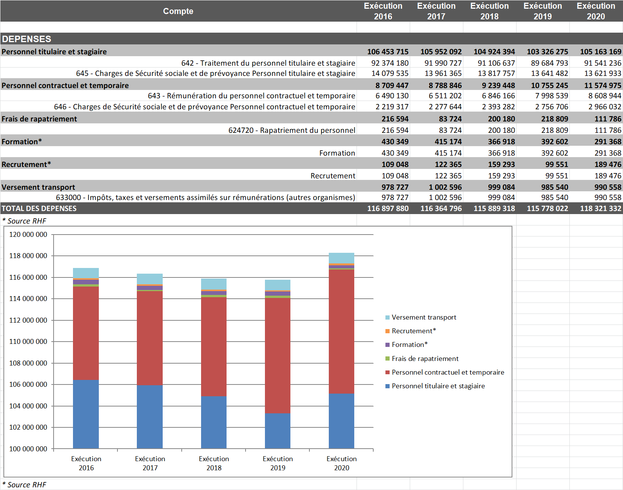
Task: Click the DEPENSES section header row
Action: (27, 39)
